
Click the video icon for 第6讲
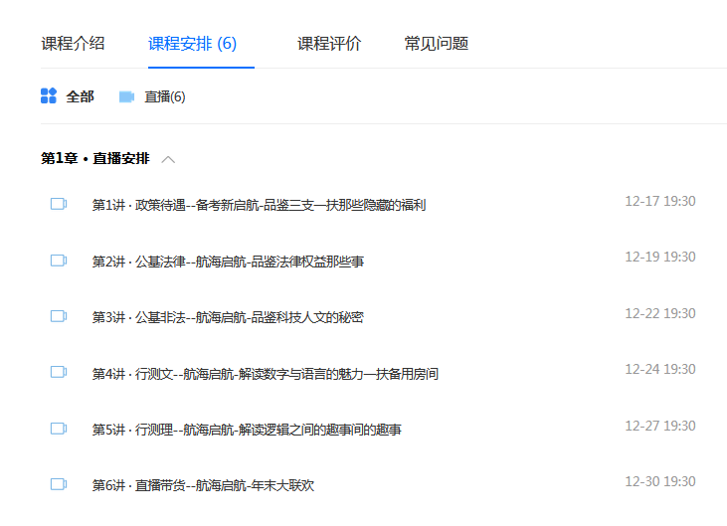[x=59, y=484]
